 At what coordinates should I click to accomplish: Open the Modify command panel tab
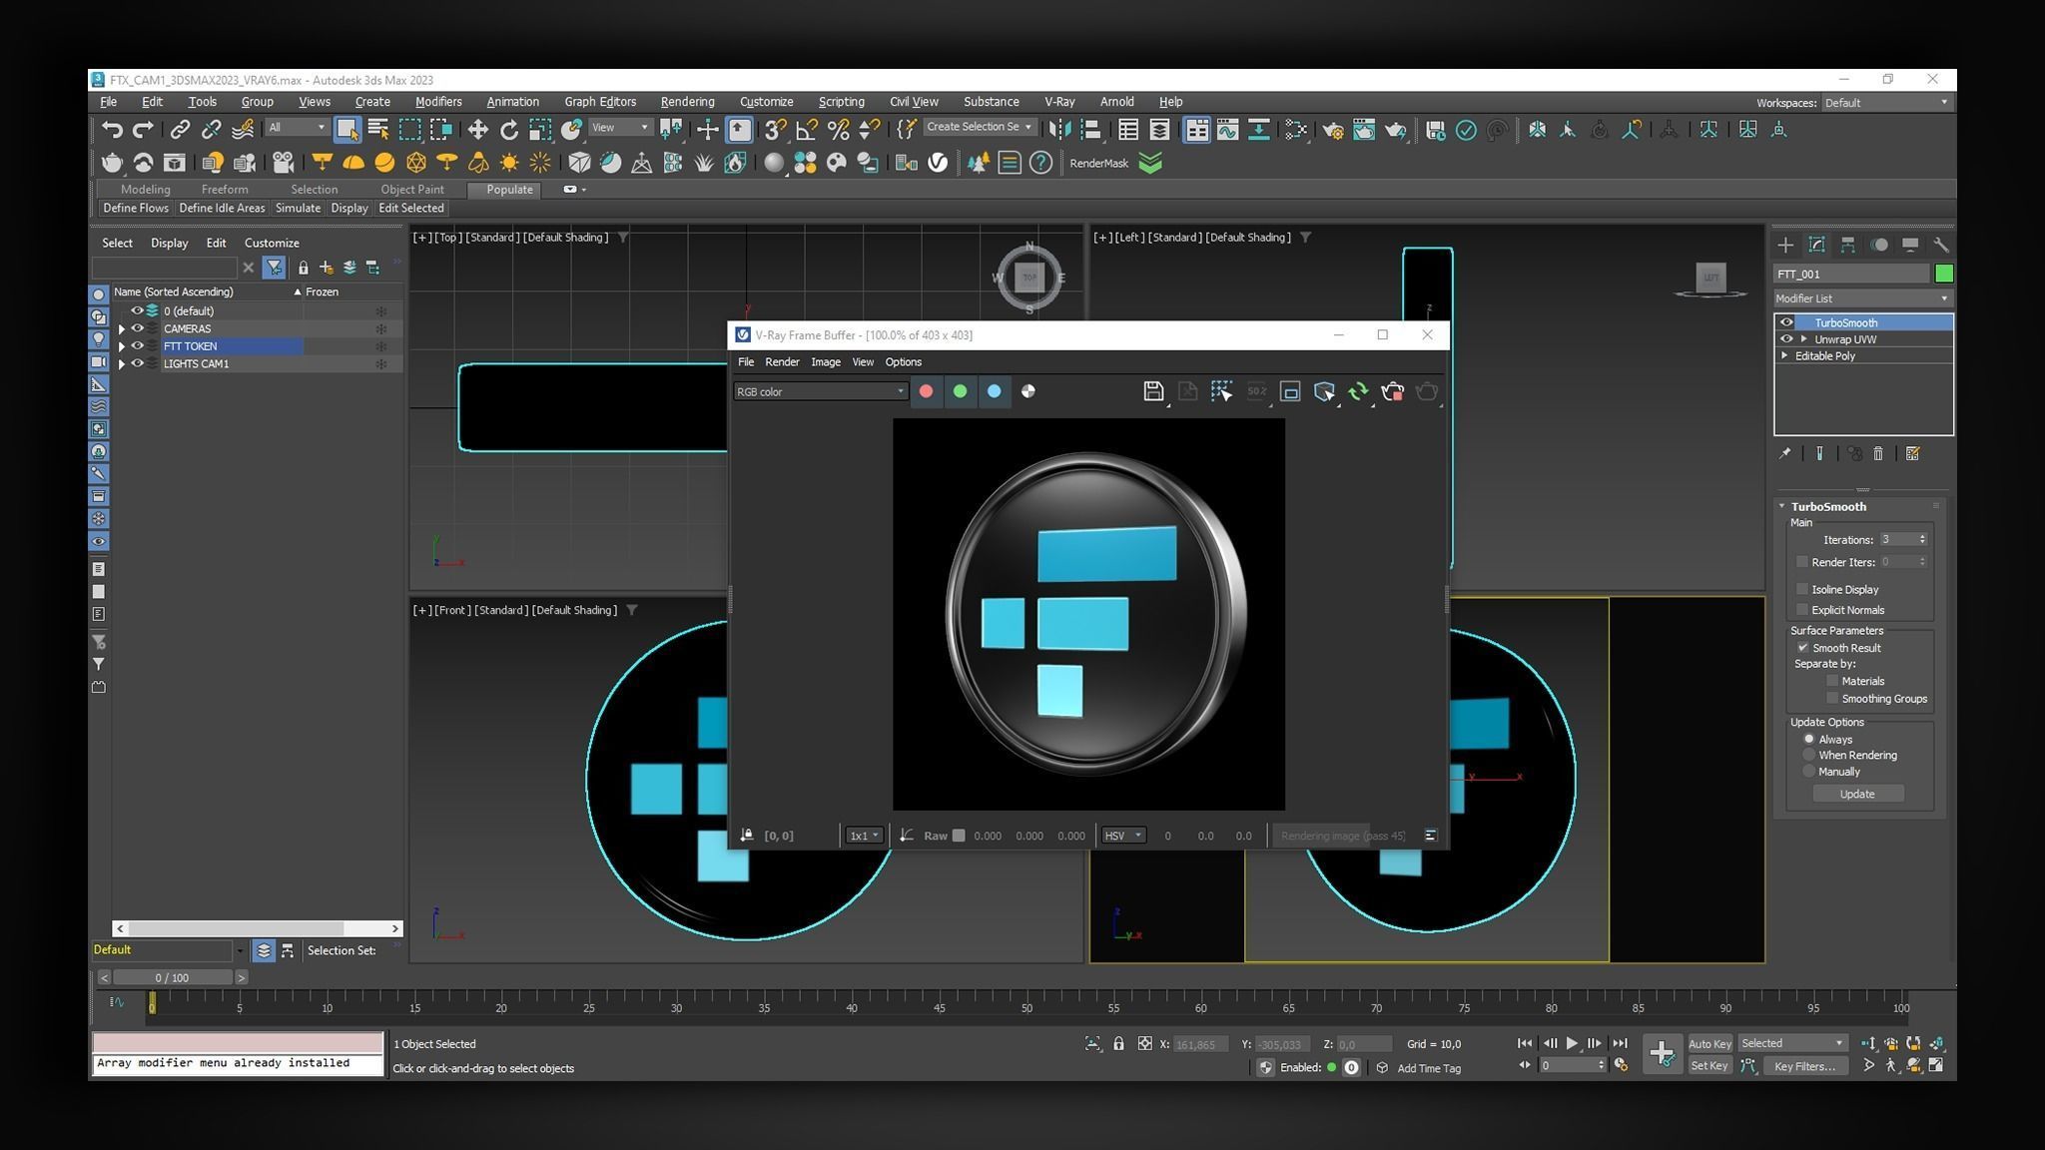1816,245
